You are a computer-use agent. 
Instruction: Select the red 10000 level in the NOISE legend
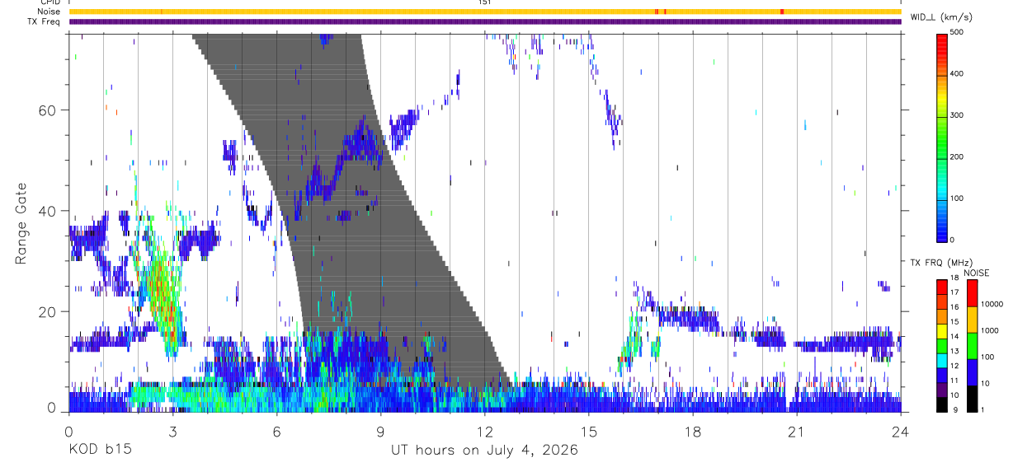[x=972, y=292]
